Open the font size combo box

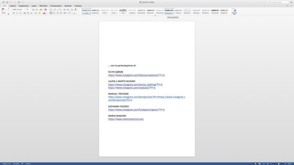tap(29, 10)
